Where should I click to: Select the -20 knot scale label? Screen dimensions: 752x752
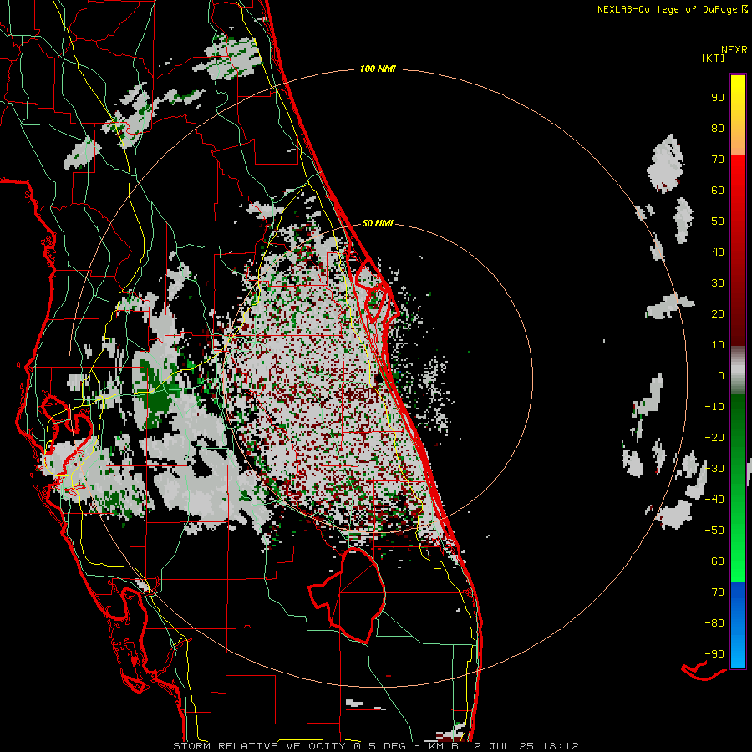tap(714, 437)
